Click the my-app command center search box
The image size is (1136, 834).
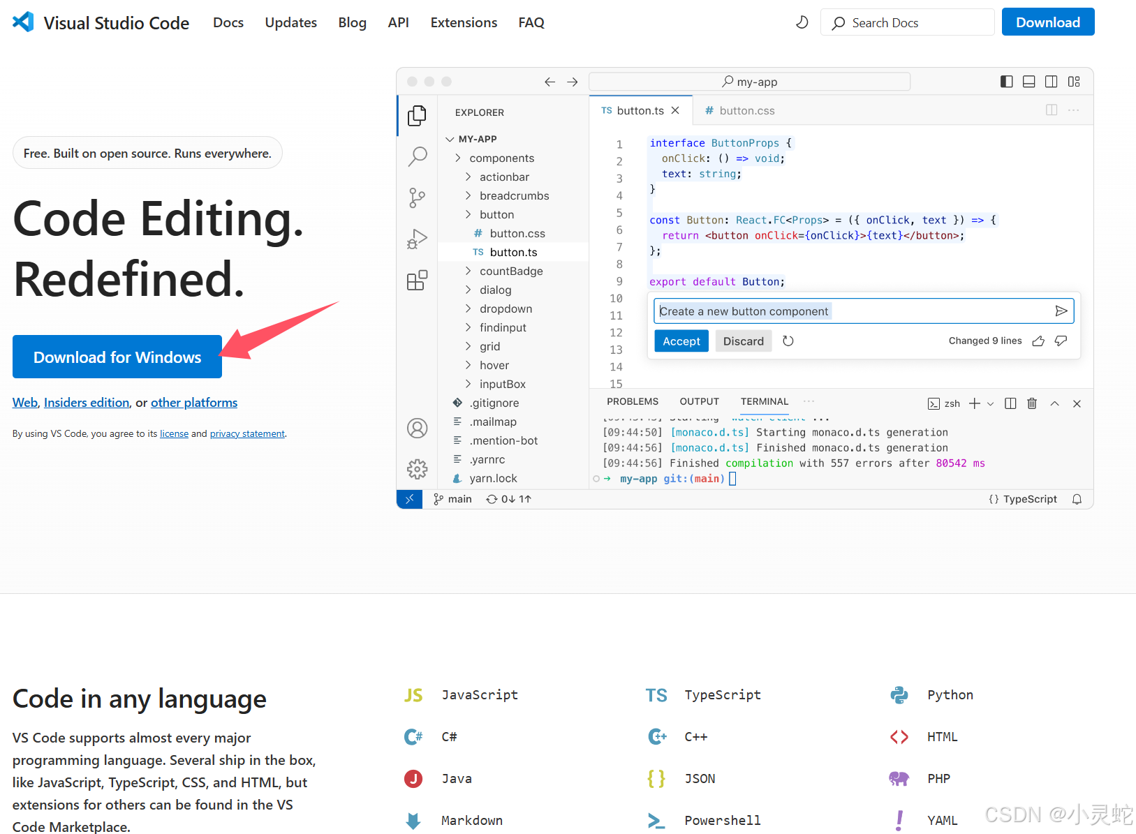750,82
